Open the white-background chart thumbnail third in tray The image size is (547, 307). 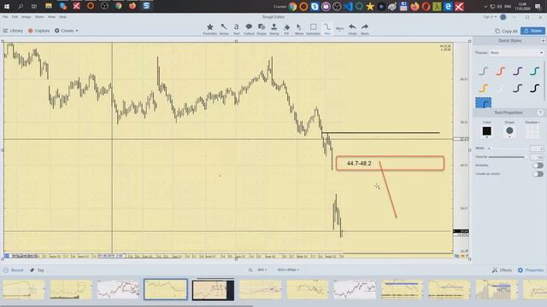coord(118,290)
